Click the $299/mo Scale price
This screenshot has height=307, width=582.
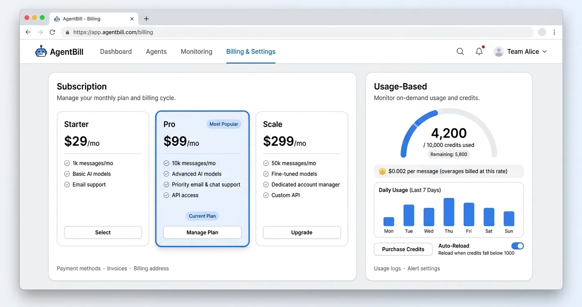(284, 141)
